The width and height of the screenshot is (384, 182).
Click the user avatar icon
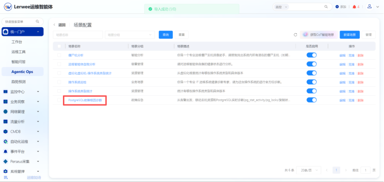(x=370, y=6)
